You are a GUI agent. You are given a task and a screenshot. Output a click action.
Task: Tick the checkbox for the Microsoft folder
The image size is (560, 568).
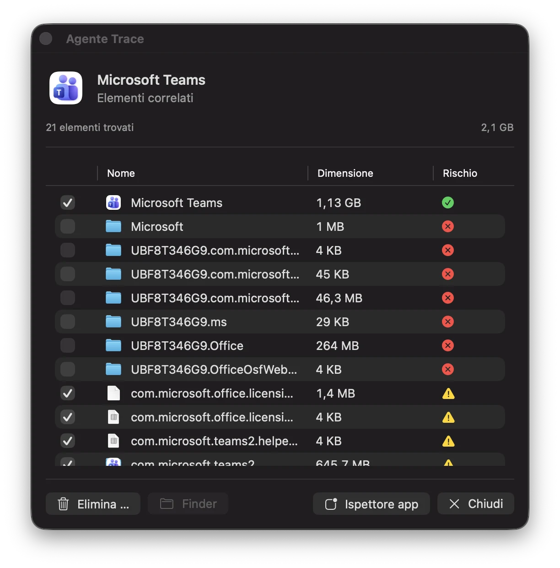(68, 226)
